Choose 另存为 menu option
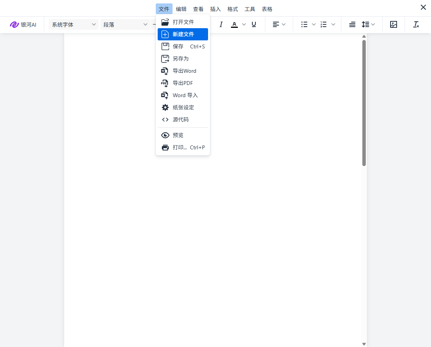This screenshot has width=431, height=347. [183, 59]
